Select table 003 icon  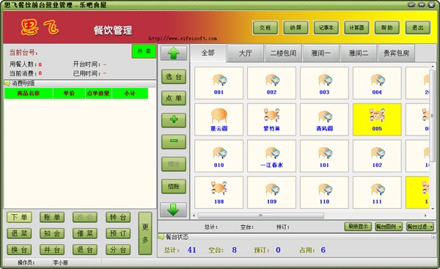tap(324, 83)
